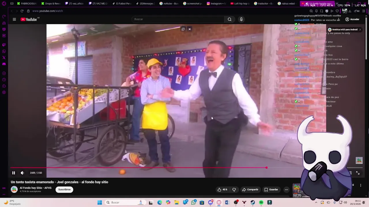
Task: Start voice search with the microphone icon
Action: click(x=241, y=19)
